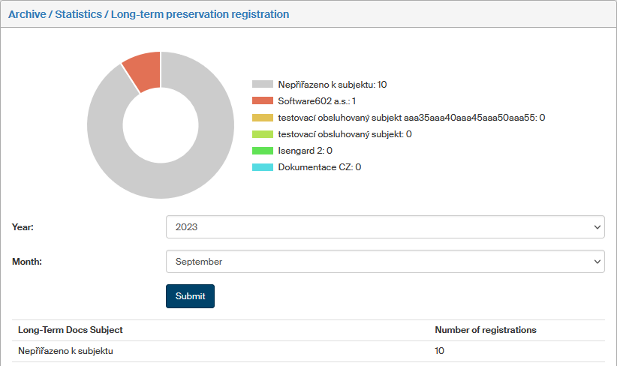
Task: Open the Year dropdown showing 2023
Action: point(385,226)
